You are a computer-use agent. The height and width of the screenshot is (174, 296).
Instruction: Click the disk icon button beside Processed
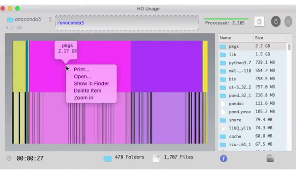tap(259, 21)
